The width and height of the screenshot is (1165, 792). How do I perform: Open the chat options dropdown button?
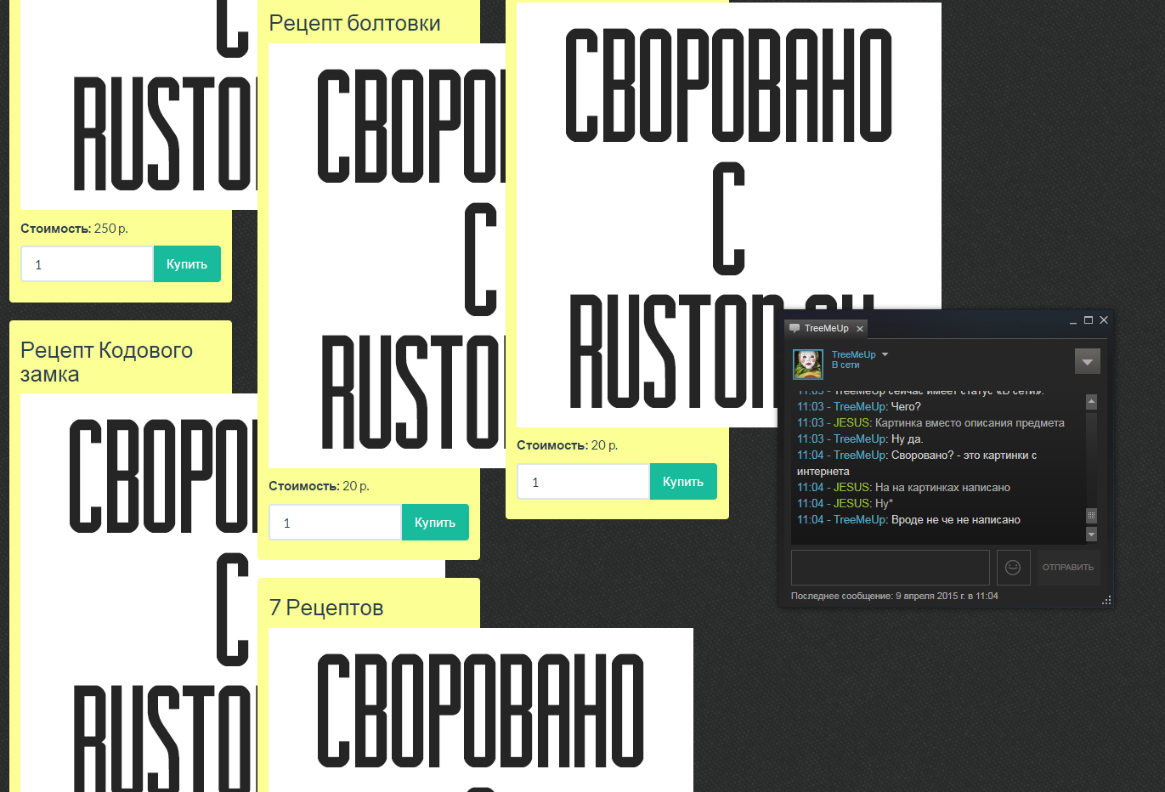(x=1088, y=361)
